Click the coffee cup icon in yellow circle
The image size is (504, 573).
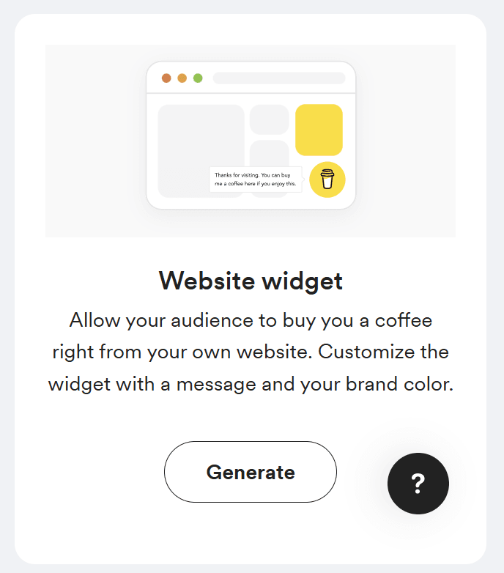click(x=327, y=180)
